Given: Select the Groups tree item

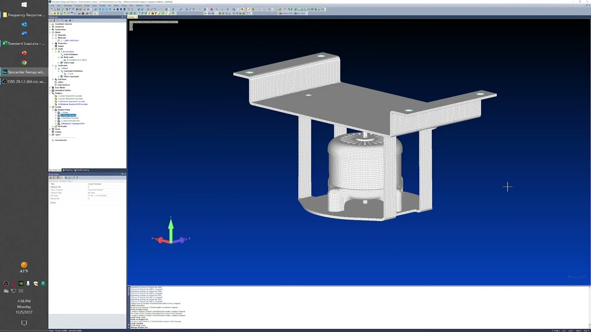Looking at the screenshot, I should coord(58,132).
